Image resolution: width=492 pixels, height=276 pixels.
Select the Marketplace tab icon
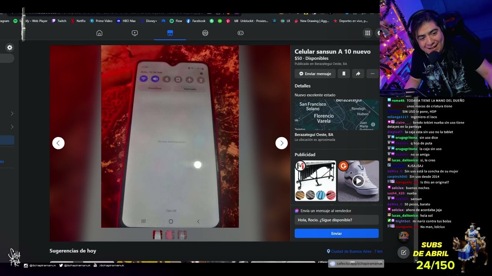point(170,33)
